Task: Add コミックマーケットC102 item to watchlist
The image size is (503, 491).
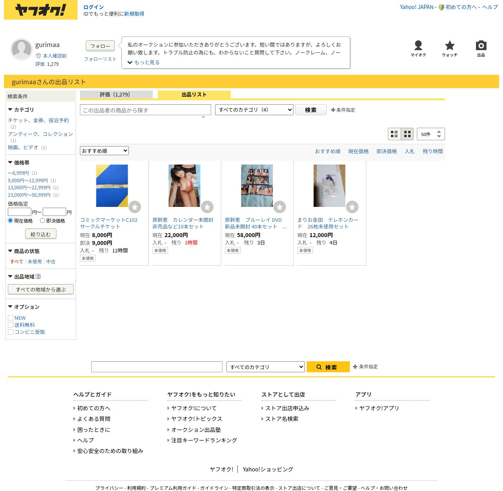Action: (x=135, y=207)
